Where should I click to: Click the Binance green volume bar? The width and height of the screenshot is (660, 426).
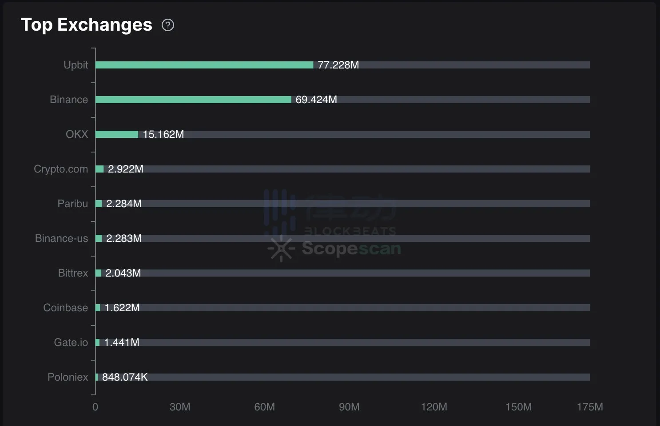[193, 100]
